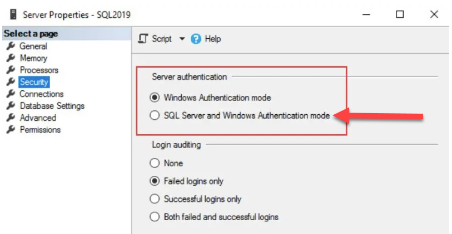Select Failed logins only option
The width and height of the screenshot is (452, 234).
tap(155, 181)
